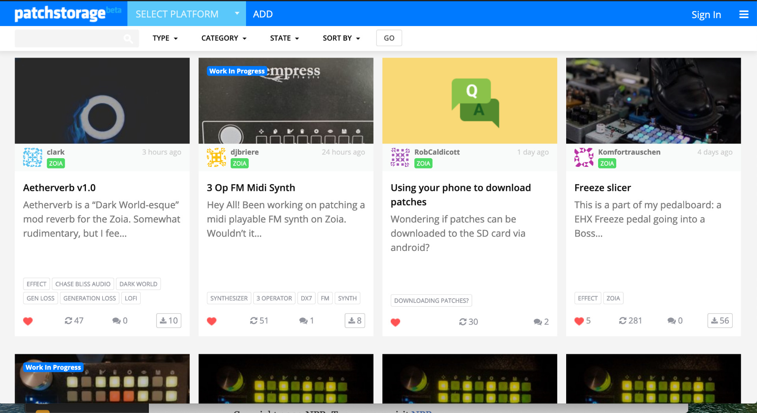Open the TYPE filter menu

165,38
